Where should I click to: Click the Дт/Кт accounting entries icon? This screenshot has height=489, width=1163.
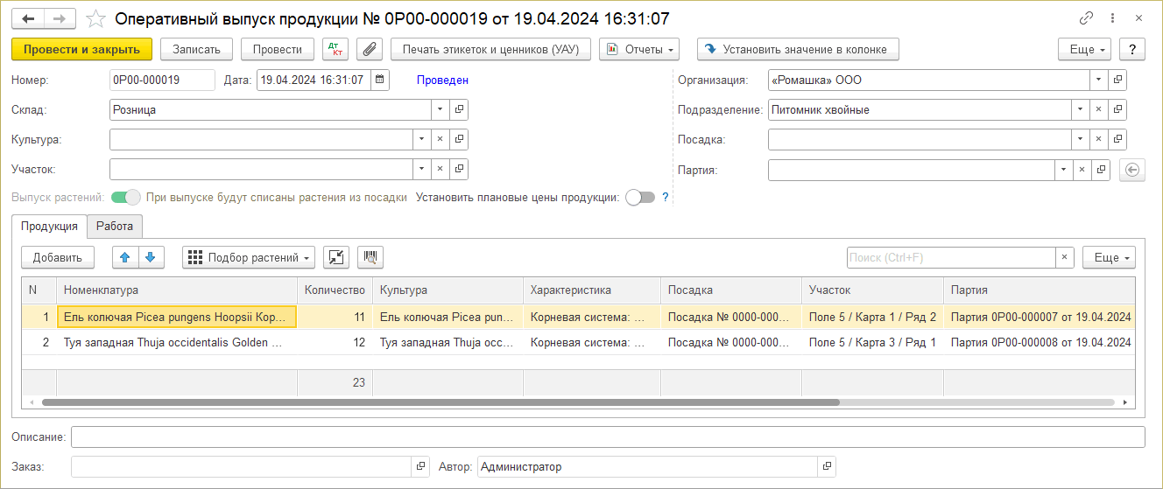(335, 49)
